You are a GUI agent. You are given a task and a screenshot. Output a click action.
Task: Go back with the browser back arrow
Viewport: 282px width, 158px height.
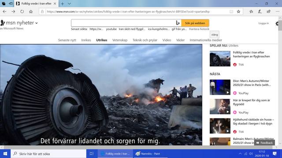coord(4,12)
